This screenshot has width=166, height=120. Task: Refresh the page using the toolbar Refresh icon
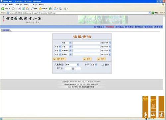[x=23, y=9]
